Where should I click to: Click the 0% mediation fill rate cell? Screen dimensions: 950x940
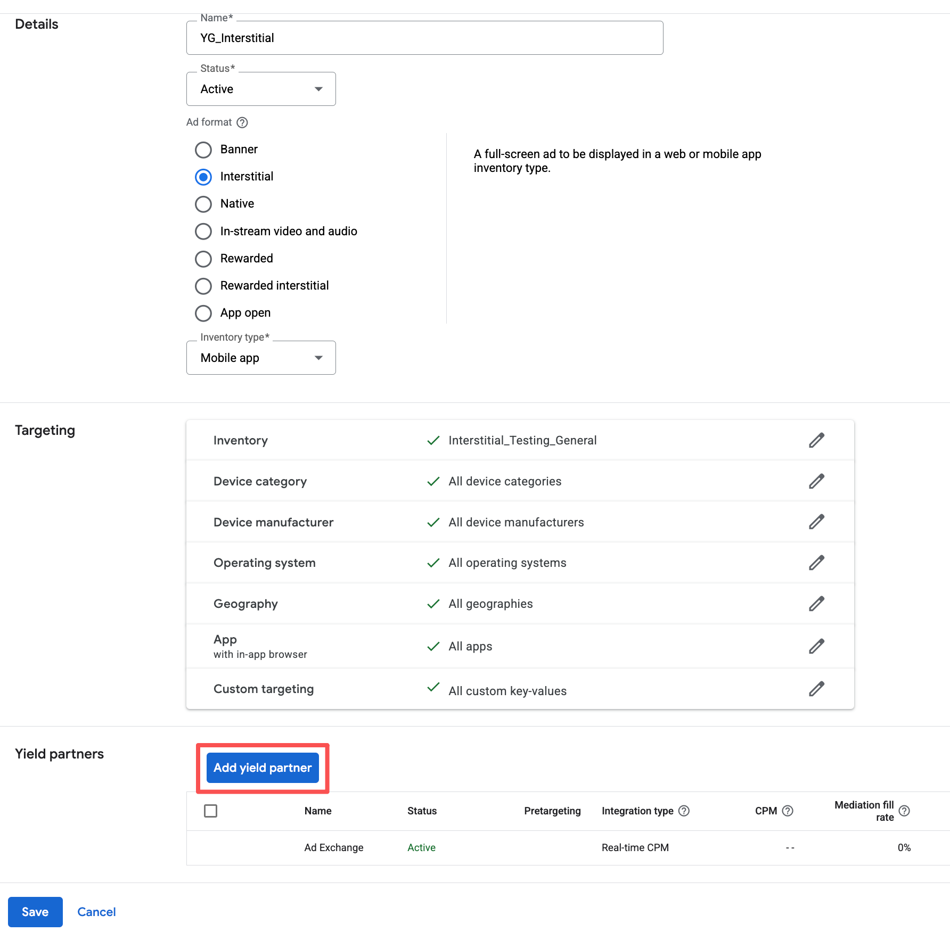click(x=904, y=847)
